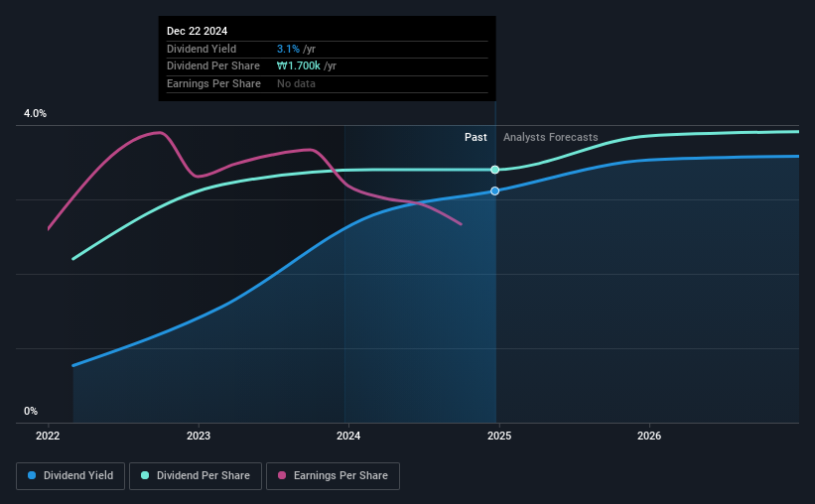The height and width of the screenshot is (504, 815).
Task: Toggle the Earnings Per Share legend button
Action: point(333,475)
